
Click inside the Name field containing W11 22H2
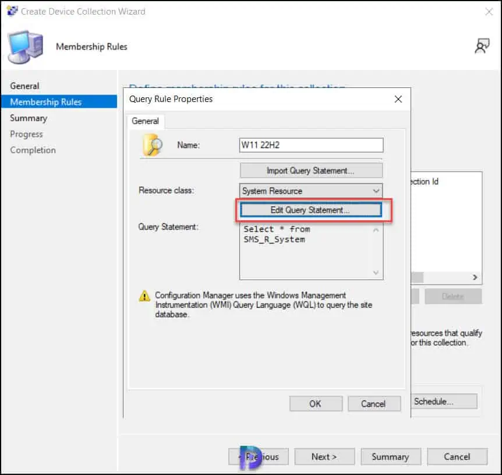[311, 145]
